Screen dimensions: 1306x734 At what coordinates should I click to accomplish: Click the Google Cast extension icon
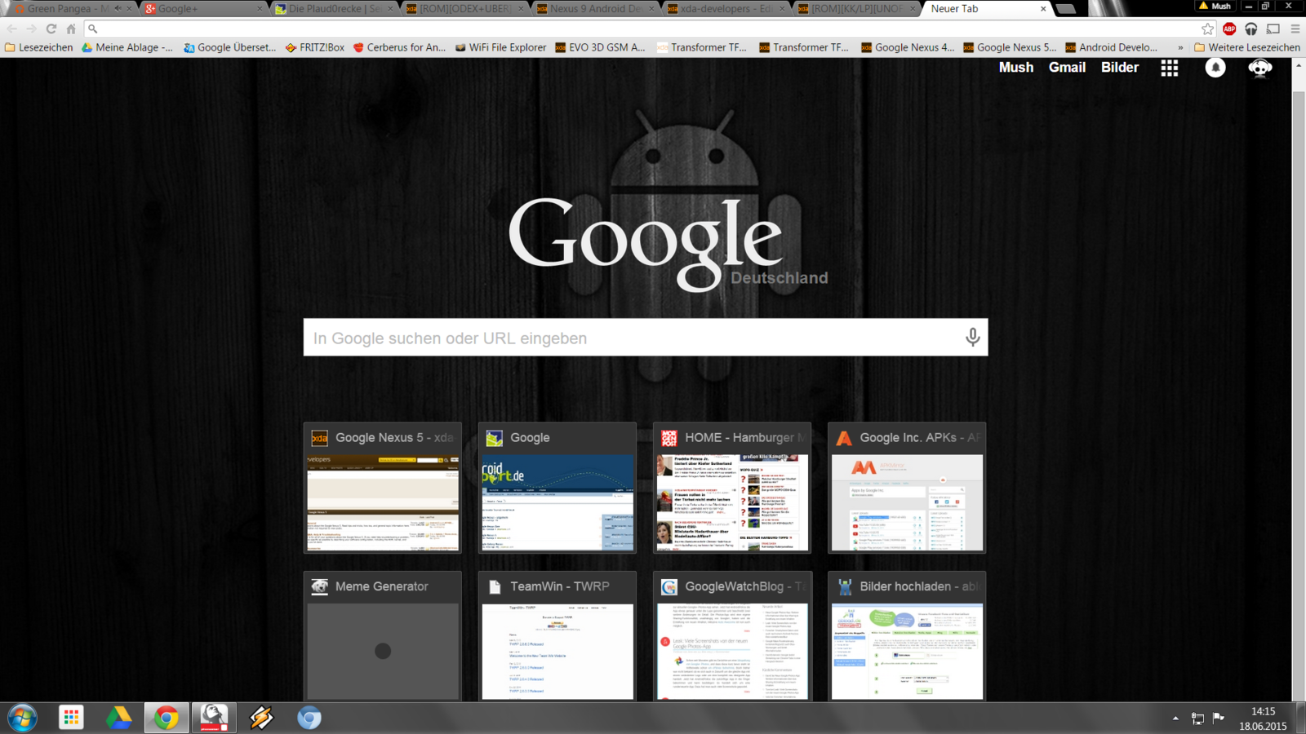click(1273, 29)
